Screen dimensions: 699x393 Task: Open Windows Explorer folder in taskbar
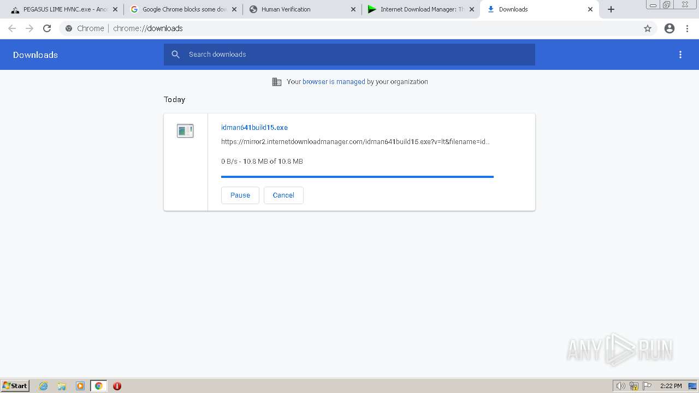tap(62, 386)
